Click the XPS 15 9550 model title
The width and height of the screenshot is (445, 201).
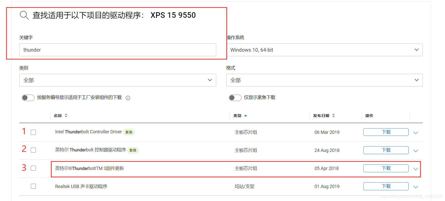point(173,15)
